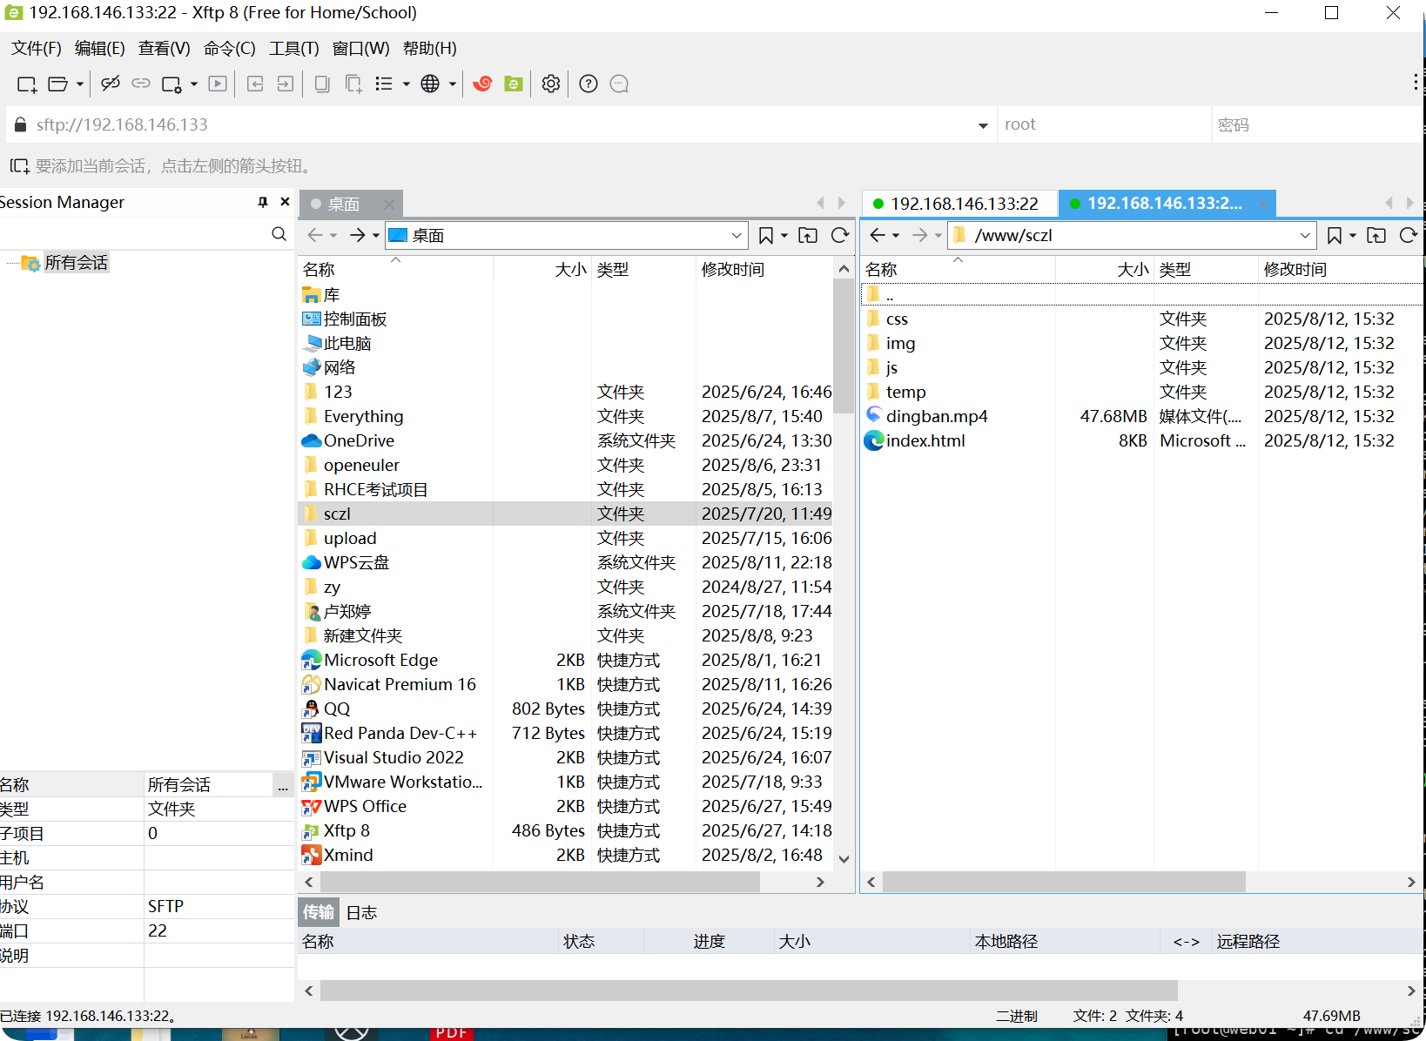Open the 文件(F) menu
Screen dimensions: 1426x1041
pos(36,49)
